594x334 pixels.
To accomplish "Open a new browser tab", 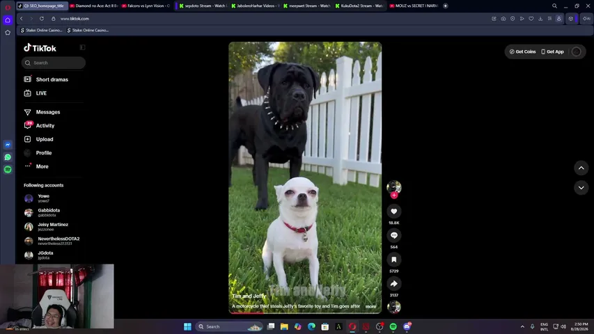I will coord(446,6).
